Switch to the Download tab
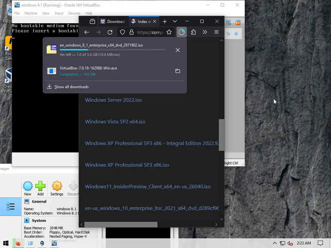This screenshot has height=248, width=331. pos(113,22)
